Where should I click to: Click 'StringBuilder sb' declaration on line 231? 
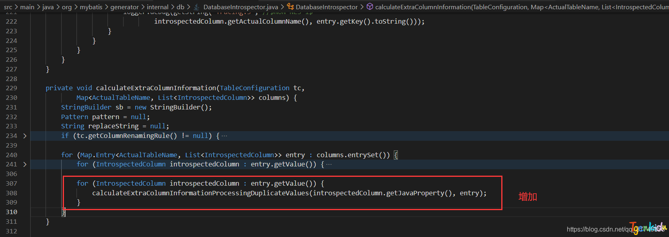click(x=92, y=107)
